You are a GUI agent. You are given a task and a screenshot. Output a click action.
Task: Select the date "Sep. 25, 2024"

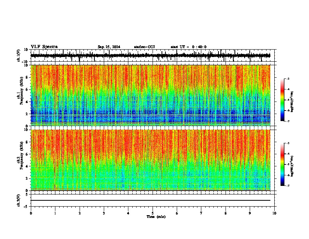[109, 47]
